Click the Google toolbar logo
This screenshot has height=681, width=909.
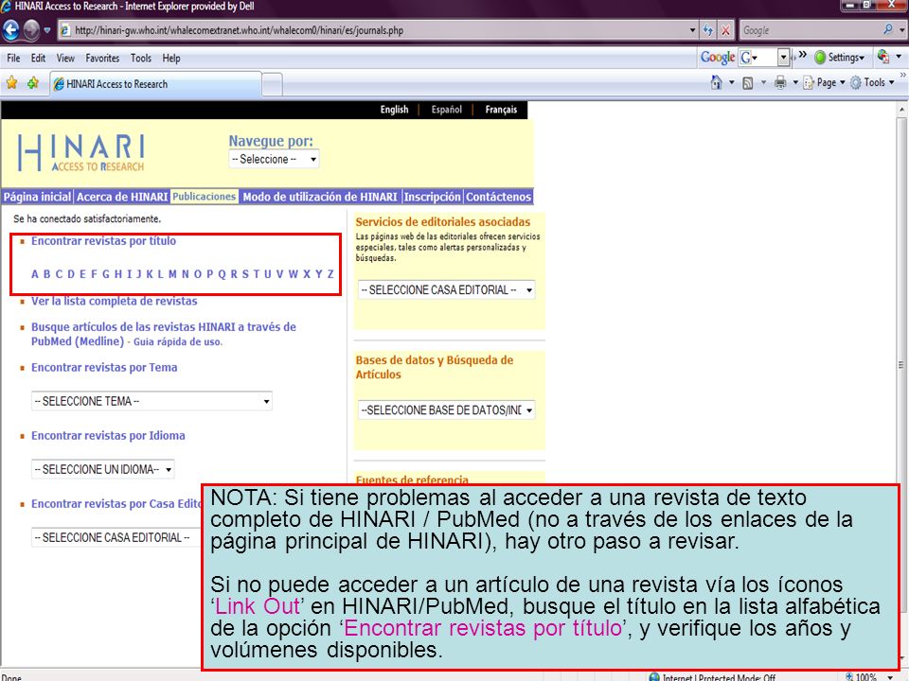point(717,57)
